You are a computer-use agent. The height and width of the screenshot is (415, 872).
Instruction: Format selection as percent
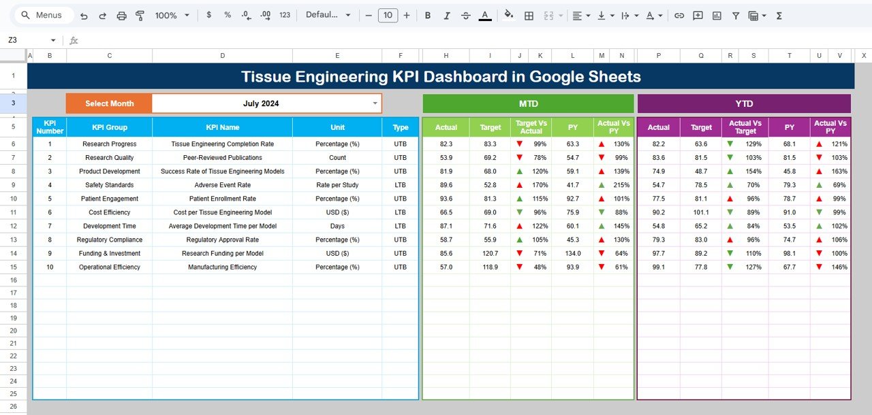click(x=227, y=15)
